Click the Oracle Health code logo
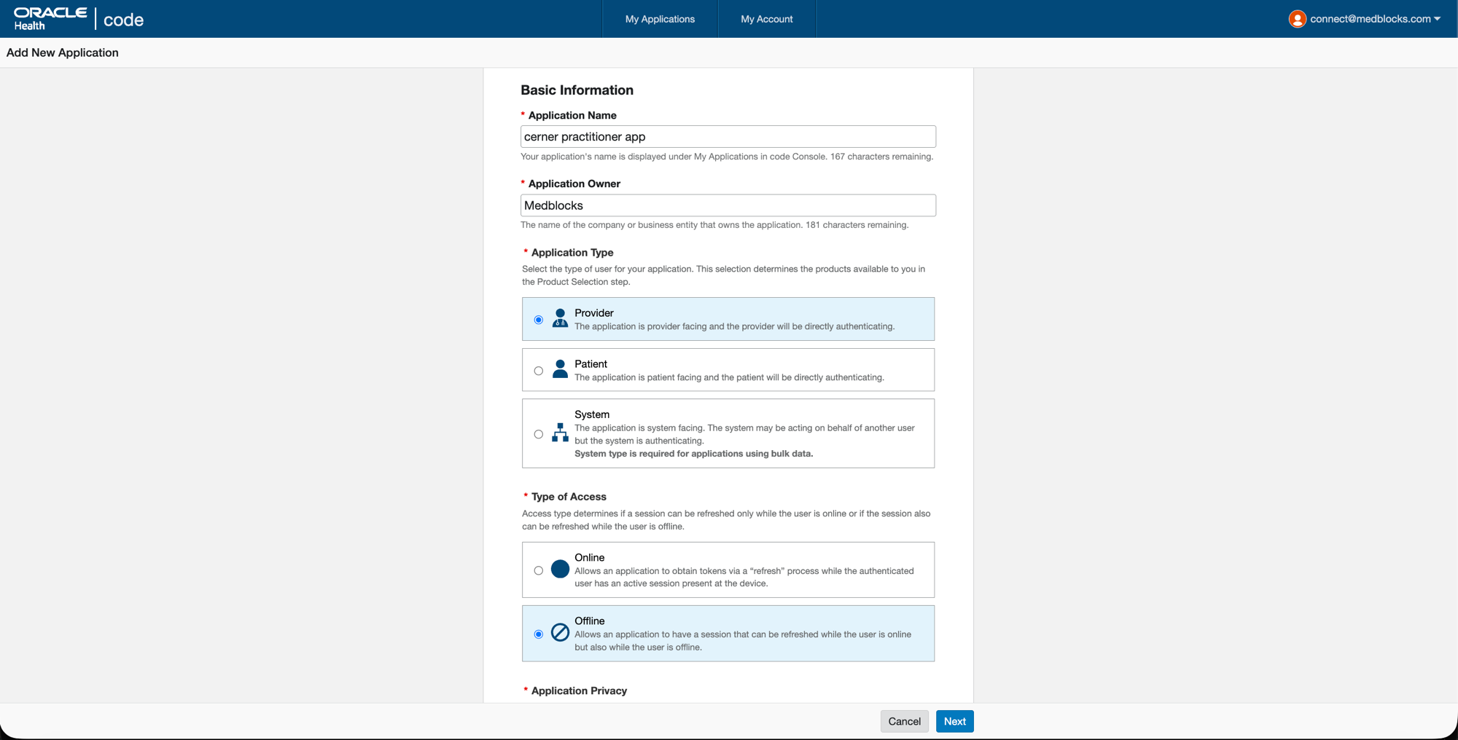 (79, 19)
